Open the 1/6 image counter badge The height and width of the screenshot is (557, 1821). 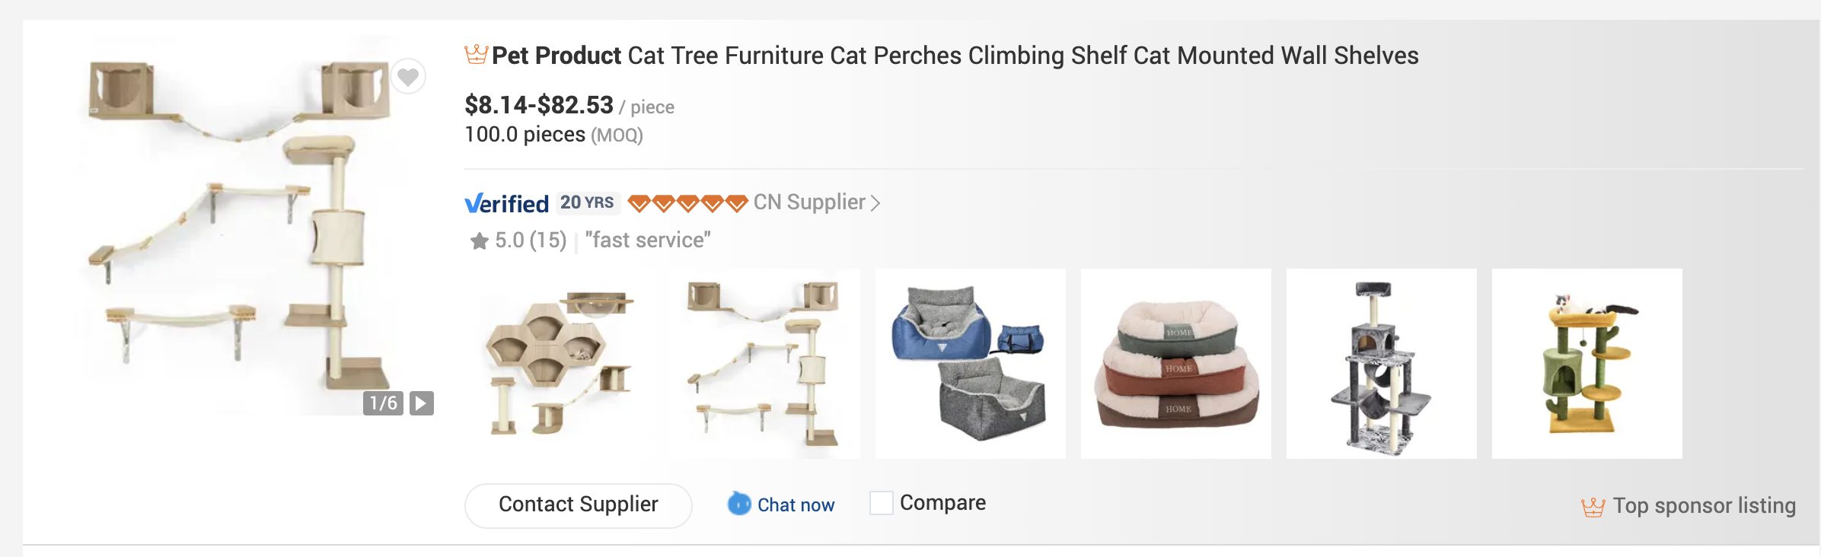[383, 403]
